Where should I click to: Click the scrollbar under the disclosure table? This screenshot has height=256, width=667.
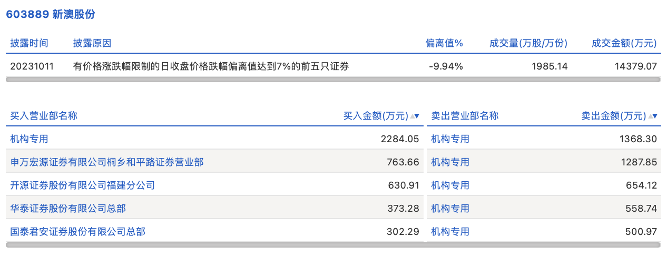(333, 80)
